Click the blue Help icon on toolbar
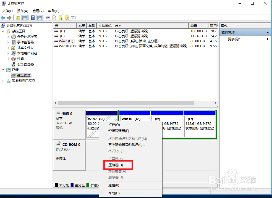Viewport: 272px width, 198px height. coord(33,17)
